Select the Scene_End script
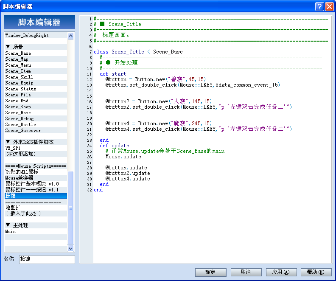Viewport: 336px width, 281px height. click(x=36, y=101)
